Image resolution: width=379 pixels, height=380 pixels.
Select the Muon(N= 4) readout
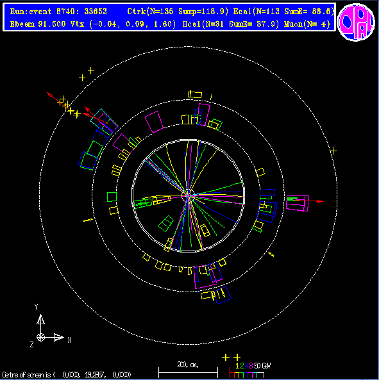point(307,24)
